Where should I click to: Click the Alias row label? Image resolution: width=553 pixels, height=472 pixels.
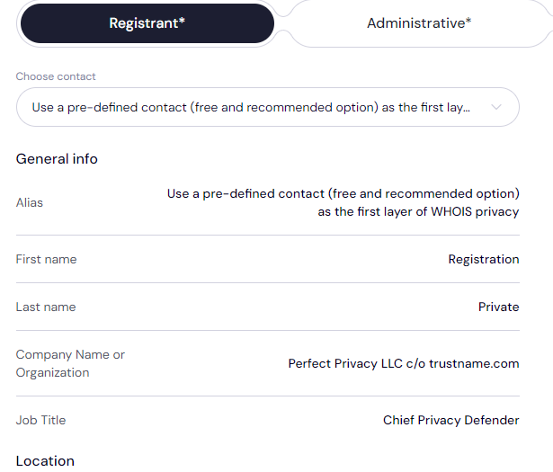tap(30, 202)
